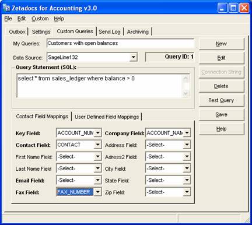Screen dimensions: 252x225
Task: Expand the City Field dropdown
Action: [187, 168]
